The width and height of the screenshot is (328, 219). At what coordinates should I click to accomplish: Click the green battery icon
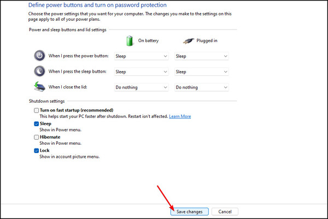[x=130, y=40]
